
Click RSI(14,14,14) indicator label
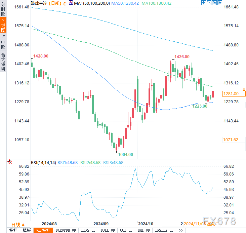43,162
